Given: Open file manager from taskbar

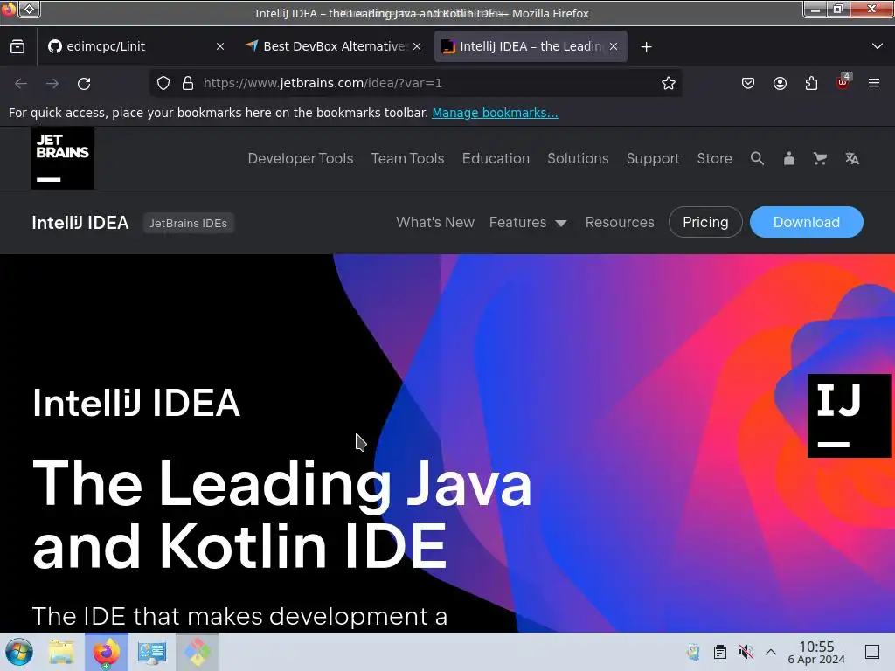Looking at the screenshot, I should coord(62,652).
